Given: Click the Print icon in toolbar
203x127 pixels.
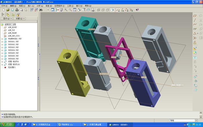Looking at the screenshot, I should (17, 10).
